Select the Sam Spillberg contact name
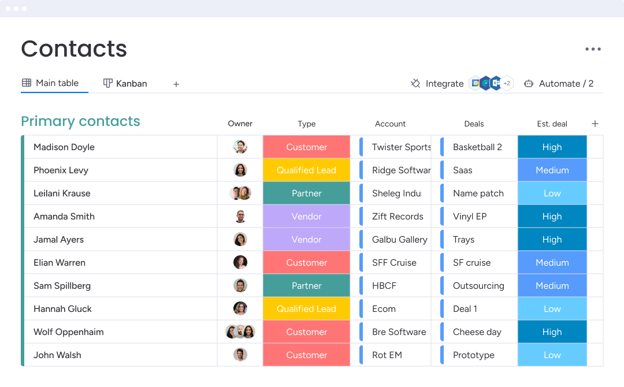 coord(62,285)
